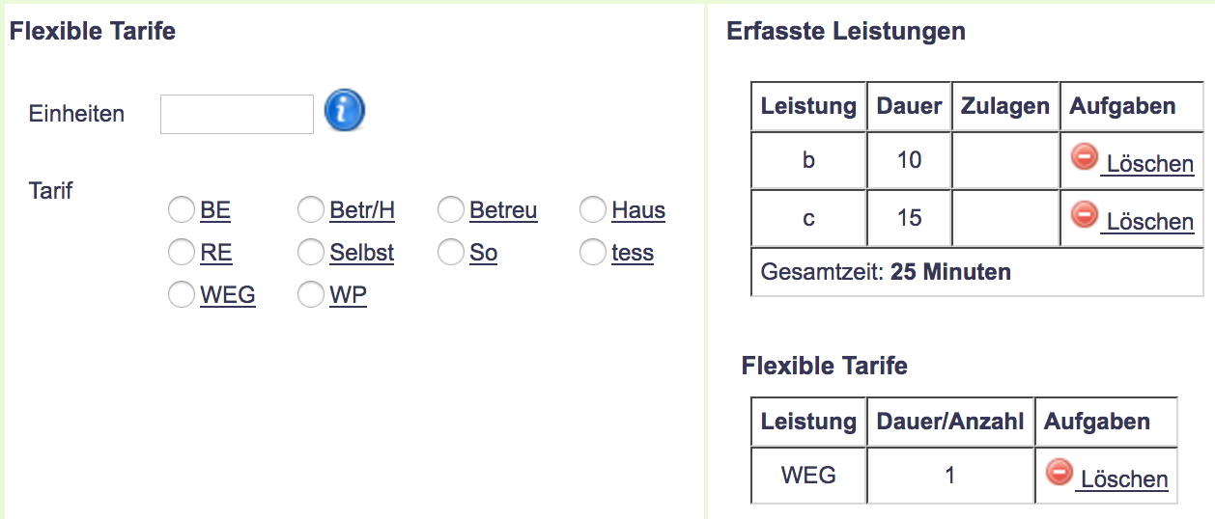Click Löschen link for service c
1215x519 pixels.
coord(1149,222)
